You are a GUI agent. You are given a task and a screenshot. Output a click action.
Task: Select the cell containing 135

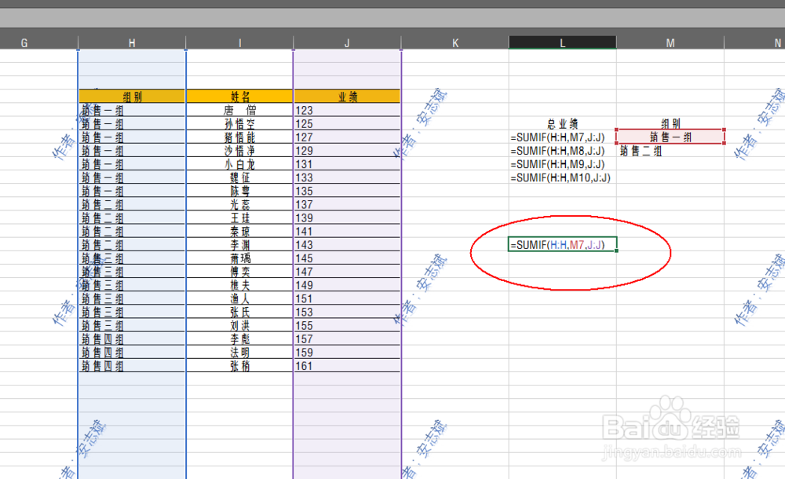pos(347,191)
